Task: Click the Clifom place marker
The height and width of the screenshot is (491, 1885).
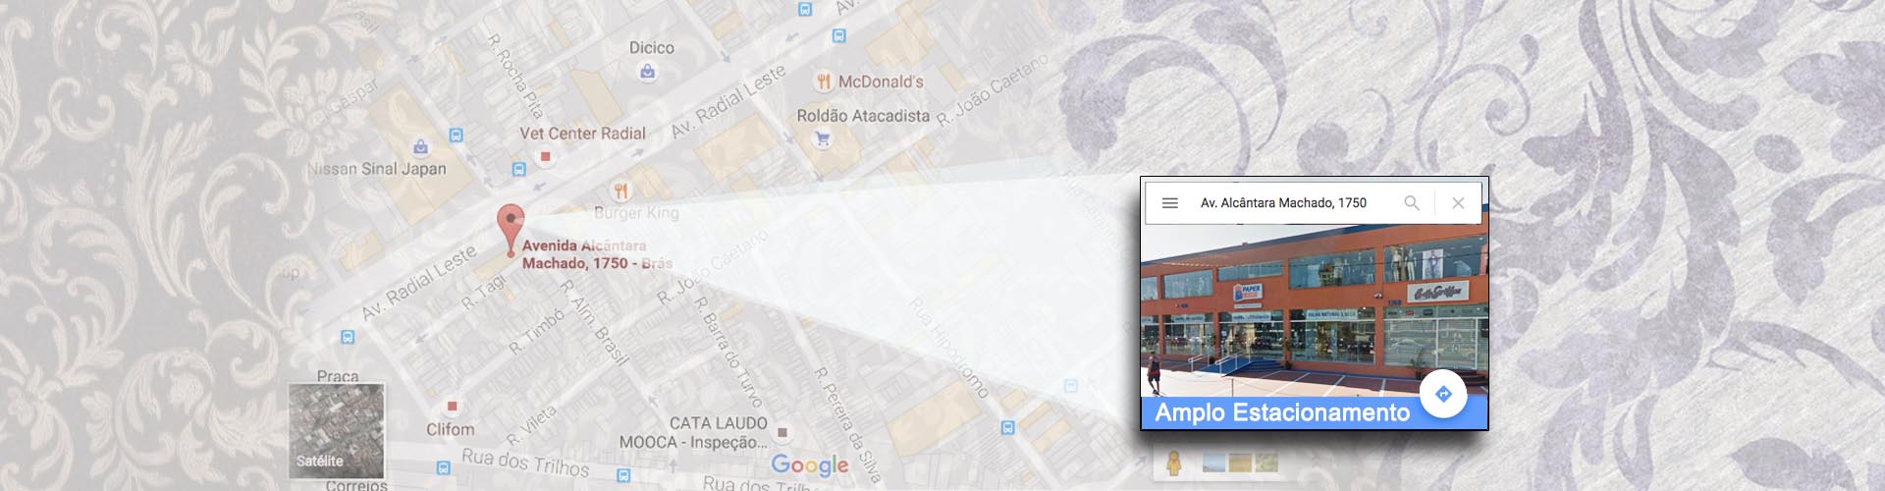Action: click(452, 406)
